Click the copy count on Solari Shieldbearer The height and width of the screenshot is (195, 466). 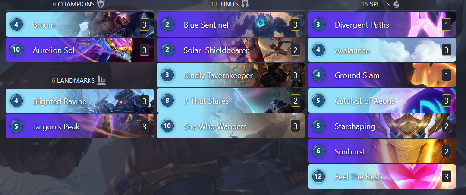pyautogui.click(x=296, y=50)
